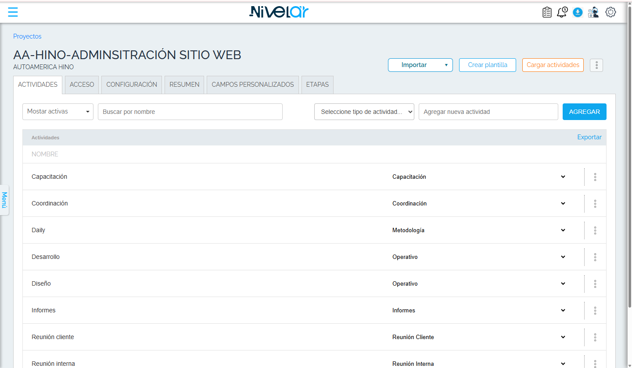Expand the Coordinación activity type dropdown

(x=479, y=204)
